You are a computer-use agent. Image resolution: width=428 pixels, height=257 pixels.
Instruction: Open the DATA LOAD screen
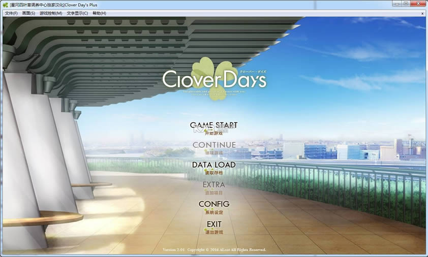[x=213, y=168]
